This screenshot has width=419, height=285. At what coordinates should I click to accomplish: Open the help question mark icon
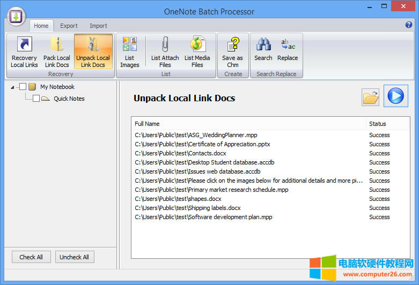coord(409,25)
